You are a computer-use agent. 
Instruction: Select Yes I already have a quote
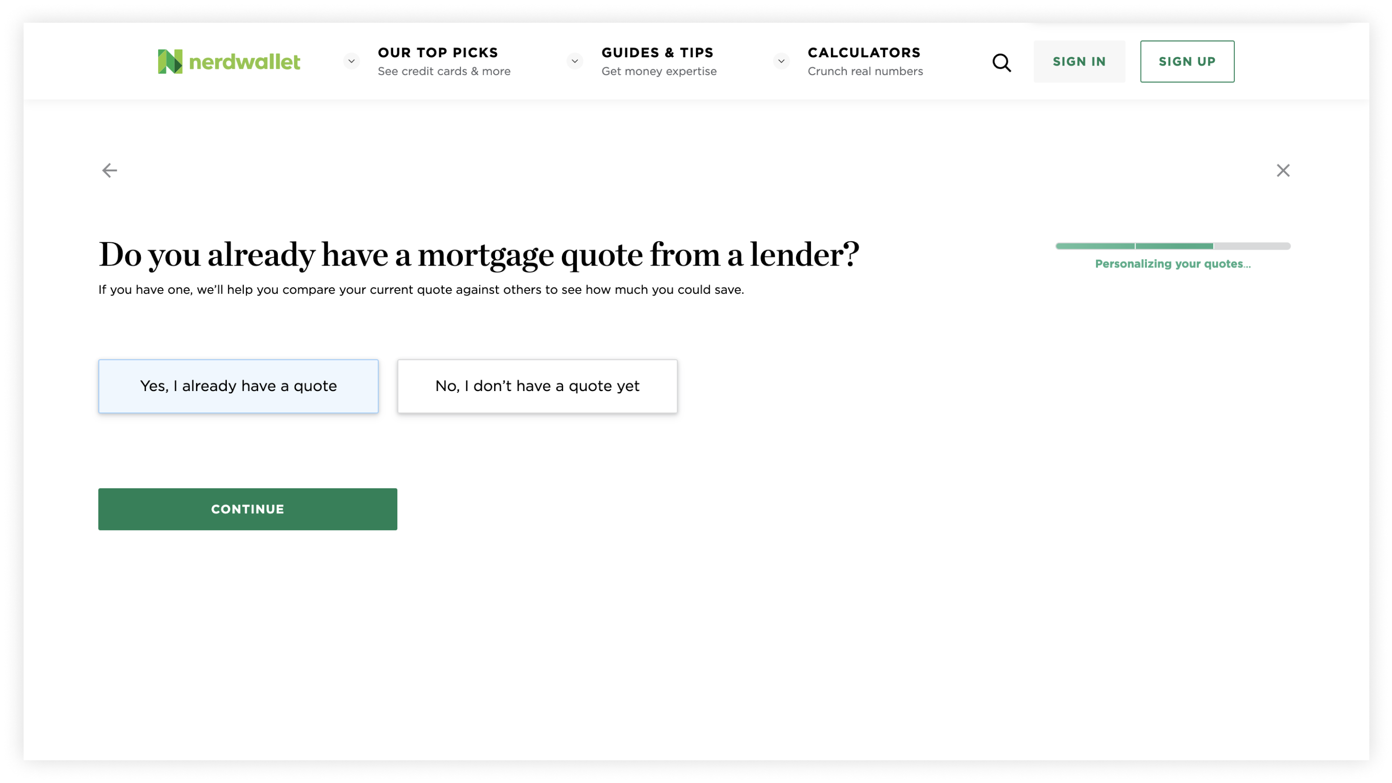coord(238,386)
